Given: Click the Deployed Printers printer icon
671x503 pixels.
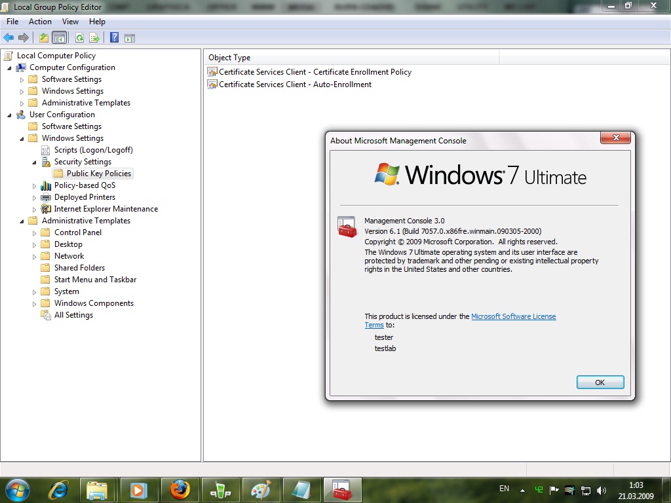Looking at the screenshot, I should [46, 197].
